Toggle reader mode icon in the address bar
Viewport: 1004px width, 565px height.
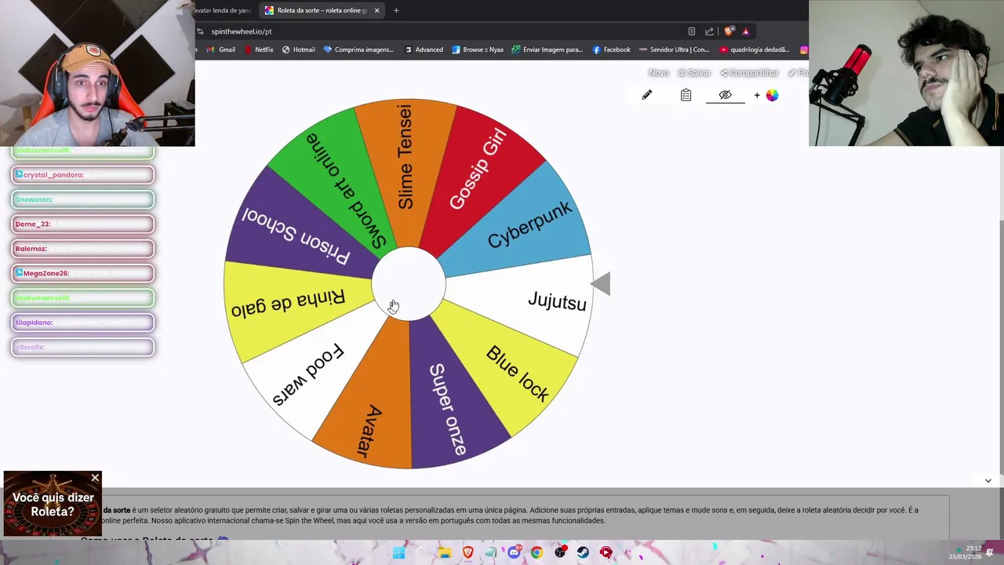pyautogui.click(x=691, y=31)
